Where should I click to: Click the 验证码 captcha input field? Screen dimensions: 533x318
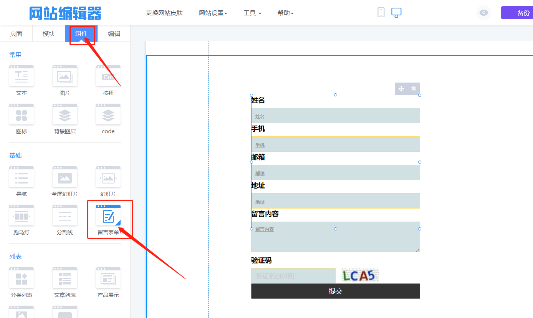click(293, 276)
